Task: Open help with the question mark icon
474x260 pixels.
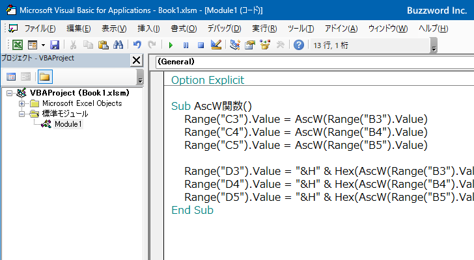Action: (298, 45)
